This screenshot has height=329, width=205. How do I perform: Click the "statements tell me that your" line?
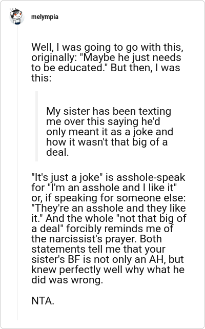tap(98, 249)
